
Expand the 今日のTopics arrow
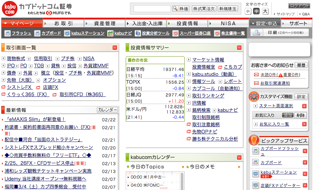[x=183, y=167]
